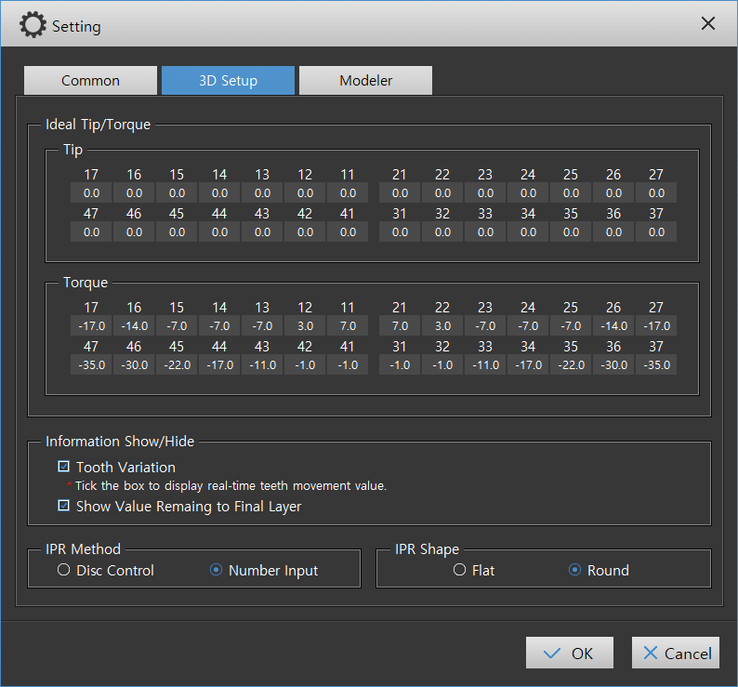This screenshot has width=738, height=687.
Task: Edit Torque value for tooth 14
Action: coord(219,326)
